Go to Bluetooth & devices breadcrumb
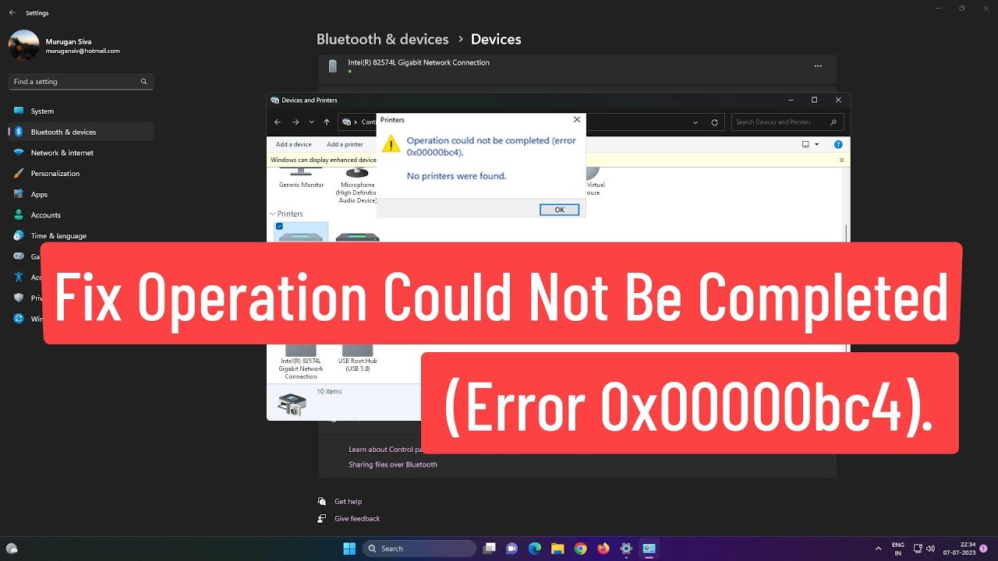 coord(382,39)
